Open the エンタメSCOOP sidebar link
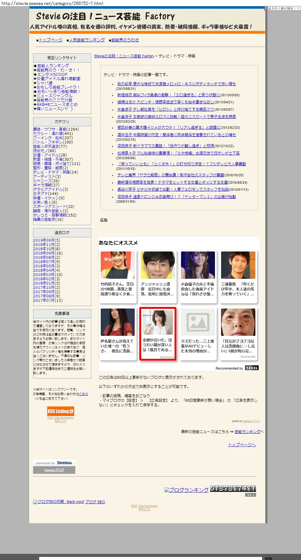Image resolution: width=301 pixels, height=560 pixels. [x=52, y=74]
